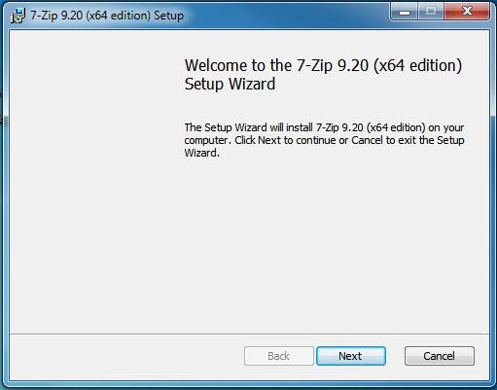Image resolution: width=497 pixels, height=390 pixels.
Task: Click the empty footer space left of Back
Action: pyautogui.click(x=126, y=356)
